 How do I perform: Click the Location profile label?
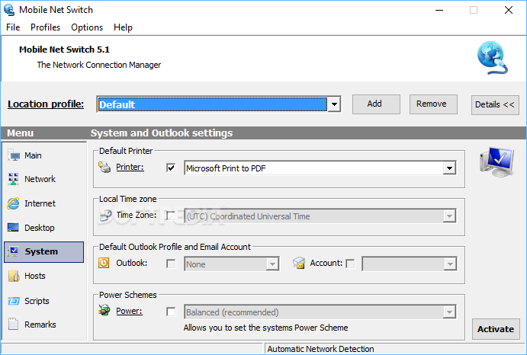46,104
